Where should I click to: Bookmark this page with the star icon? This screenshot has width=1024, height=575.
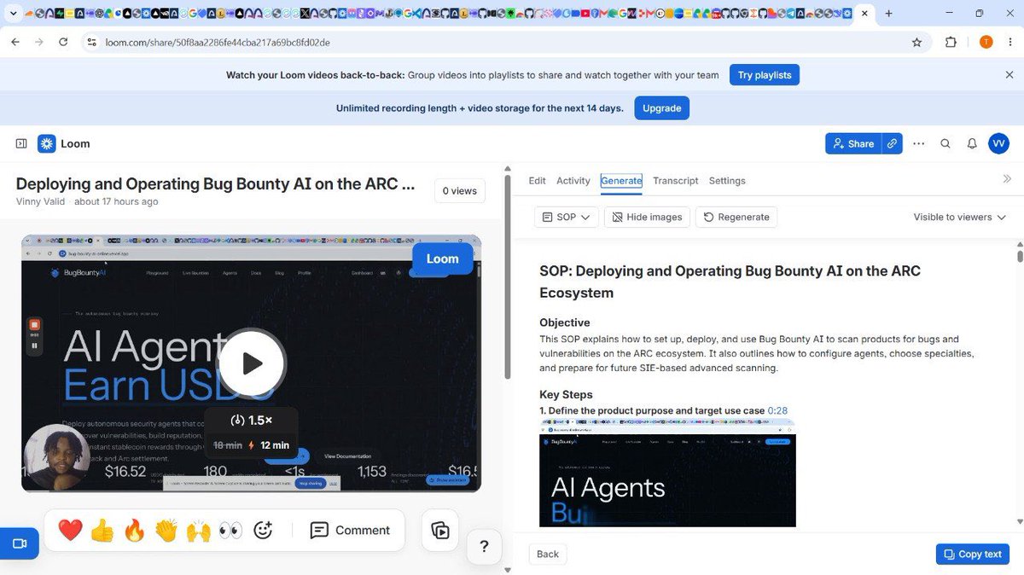pos(917,42)
